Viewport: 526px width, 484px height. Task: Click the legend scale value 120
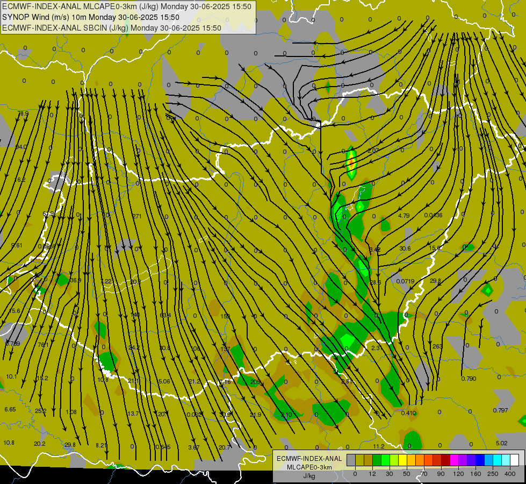pos(458,474)
